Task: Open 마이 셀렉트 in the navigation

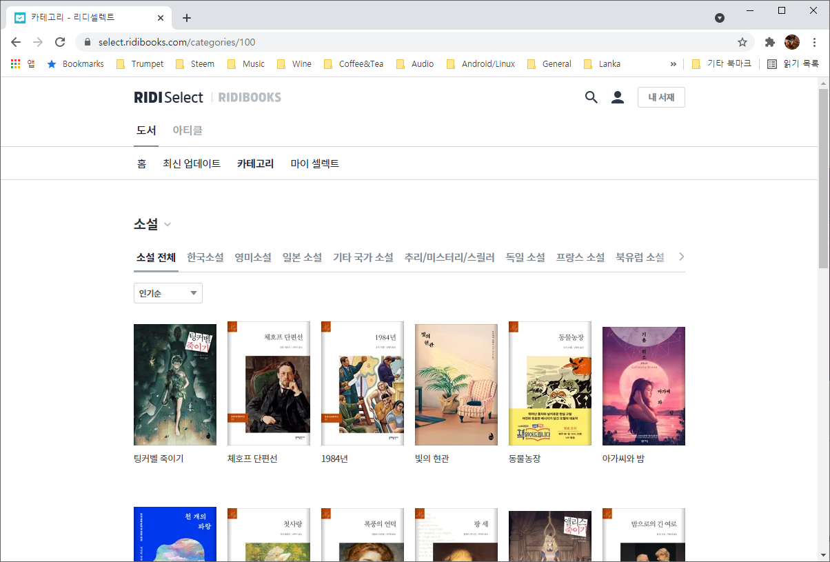Action: coord(315,163)
